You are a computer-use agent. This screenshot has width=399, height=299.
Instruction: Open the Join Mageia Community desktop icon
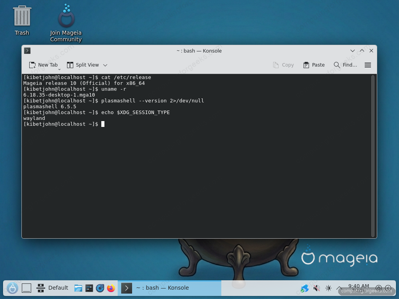coord(66,23)
